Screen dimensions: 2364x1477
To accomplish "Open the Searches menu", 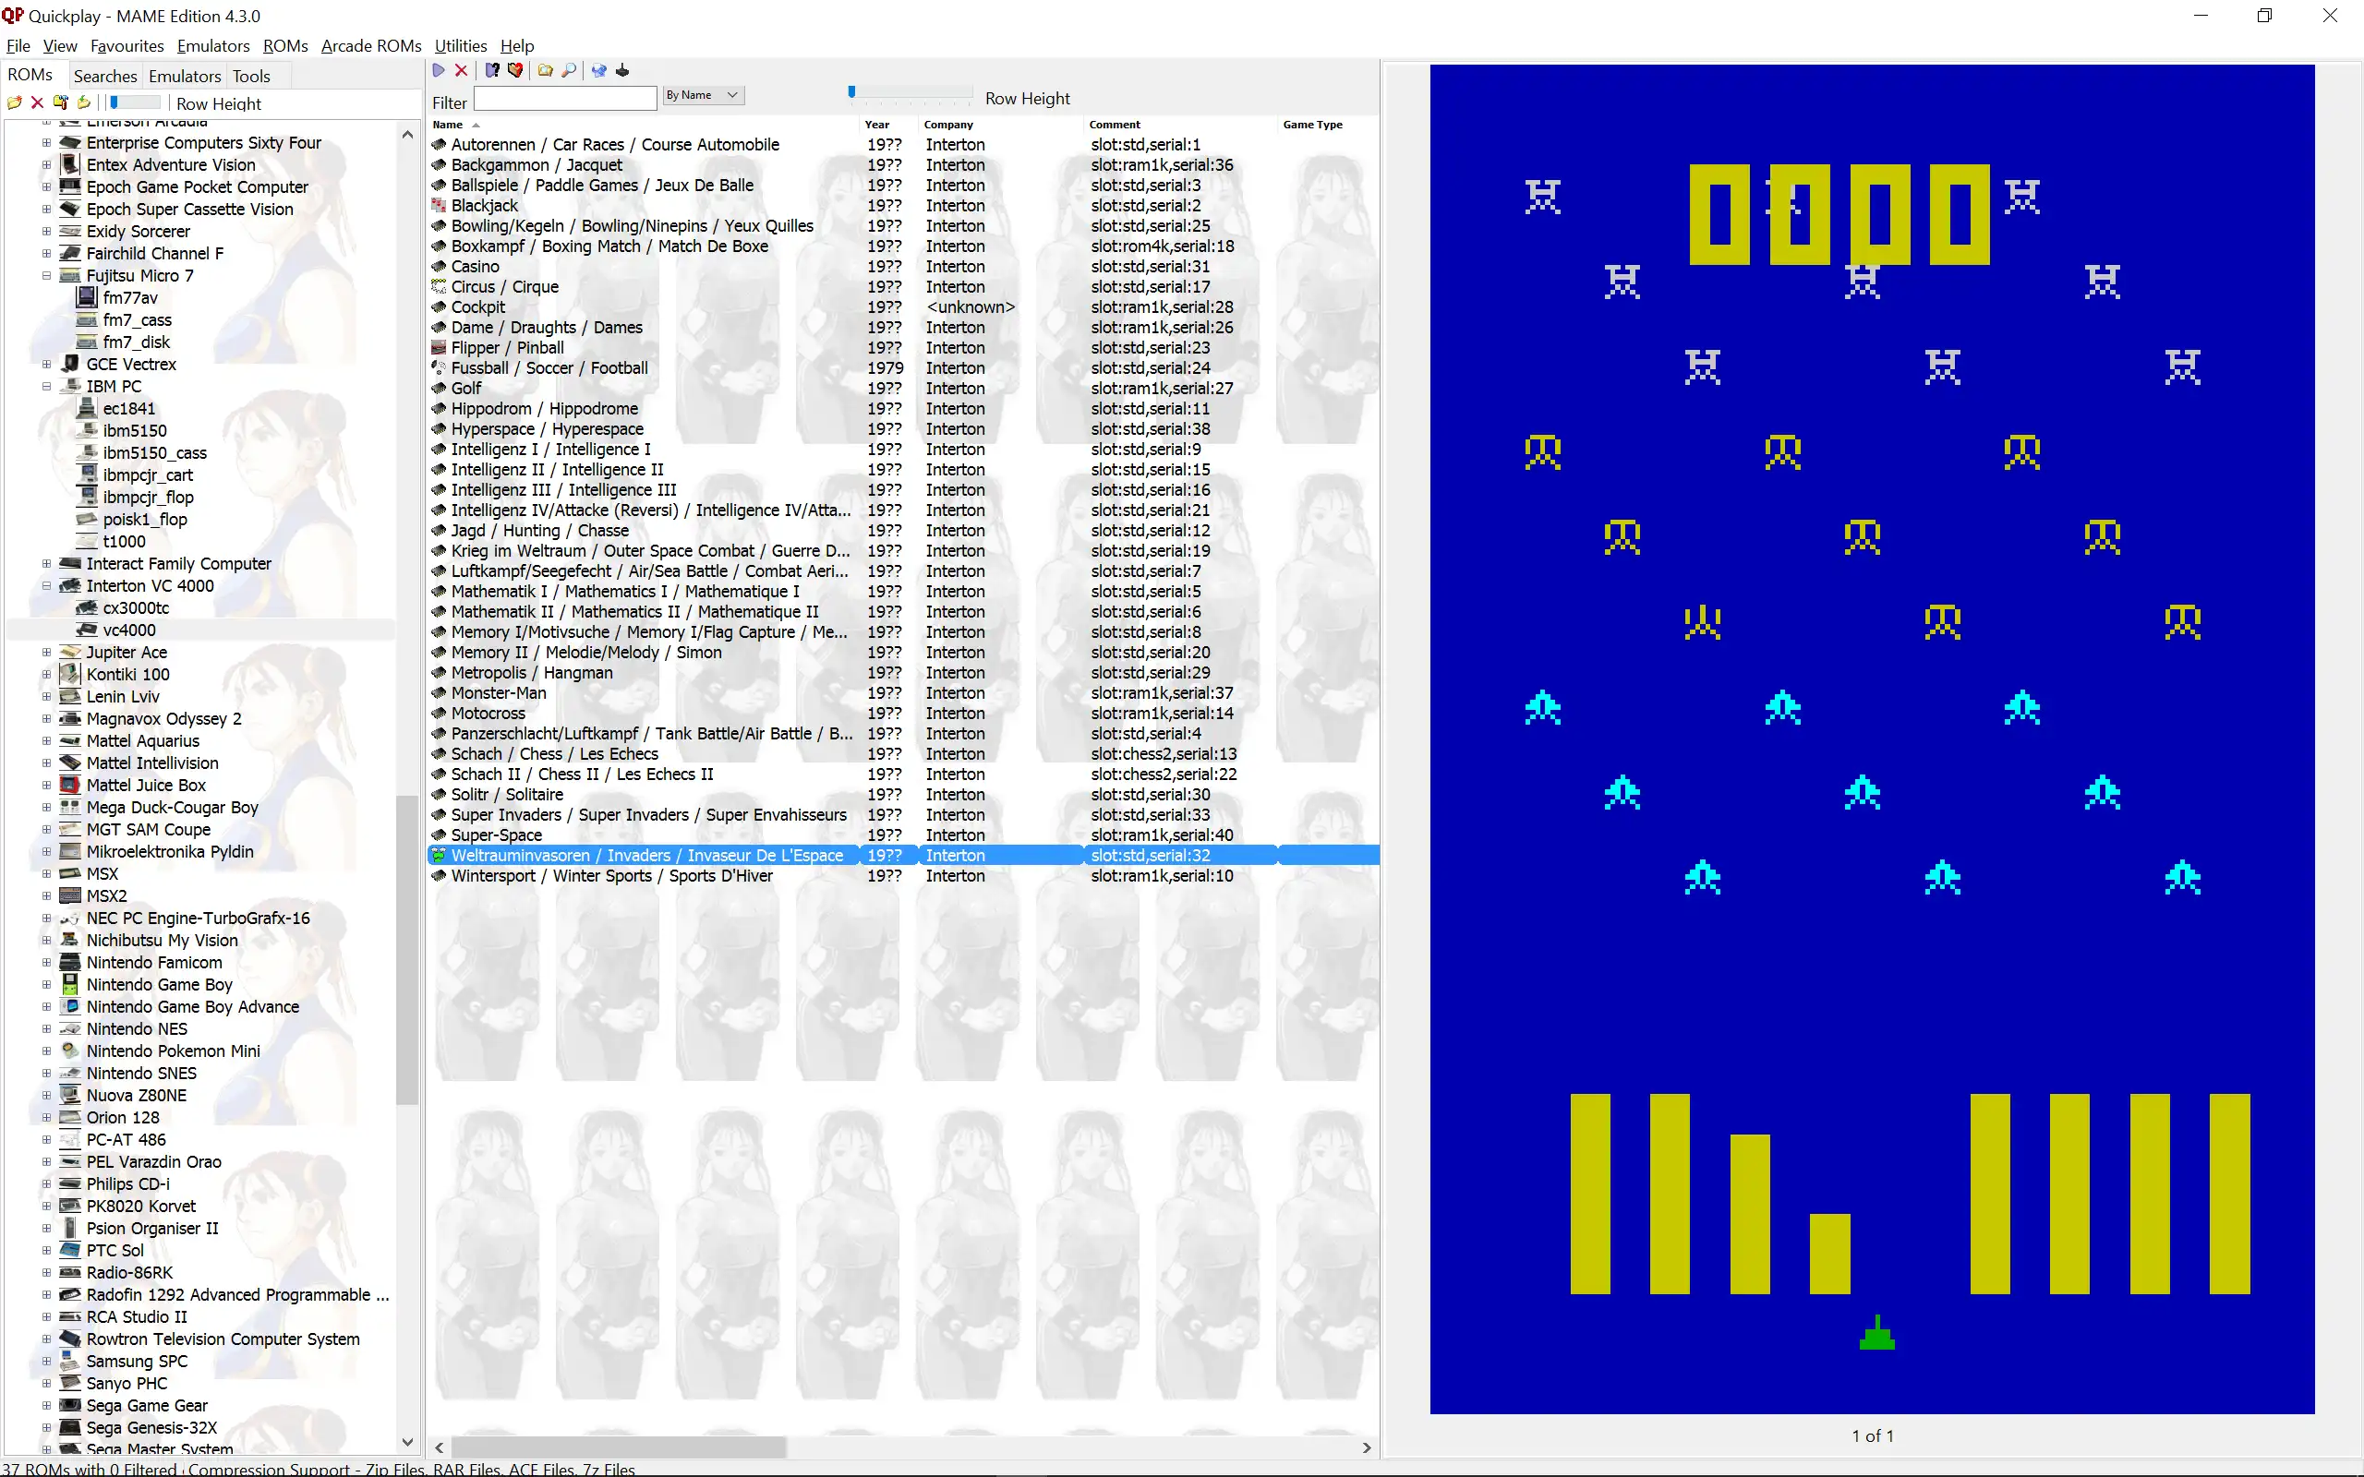I will [x=103, y=73].
